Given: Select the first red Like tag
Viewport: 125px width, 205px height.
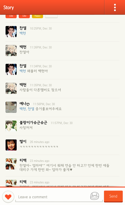Looking at the screenshot, I should pyautogui.click(x=11, y=16).
